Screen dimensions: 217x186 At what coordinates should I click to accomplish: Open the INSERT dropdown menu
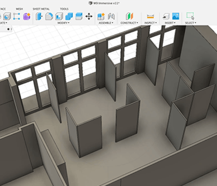[170, 23]
